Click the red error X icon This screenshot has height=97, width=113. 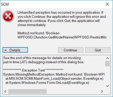pos(8,16)
